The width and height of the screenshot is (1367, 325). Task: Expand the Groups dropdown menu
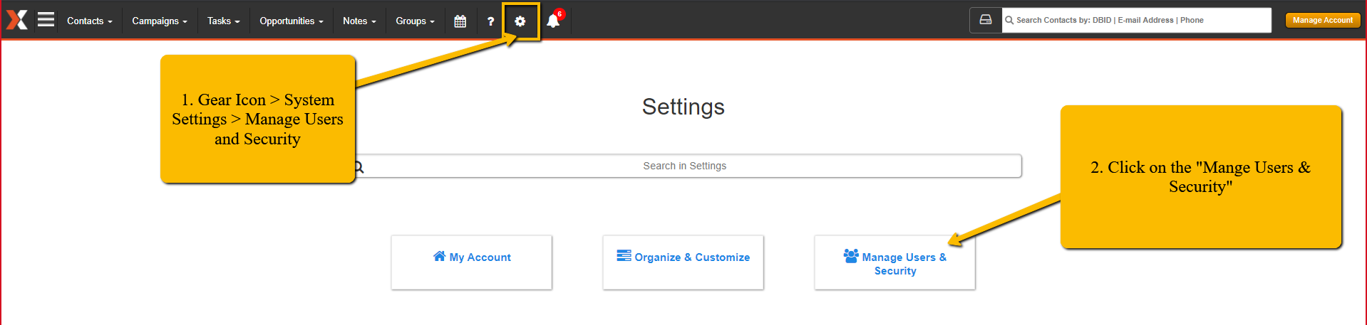click(x=415, y=21)
